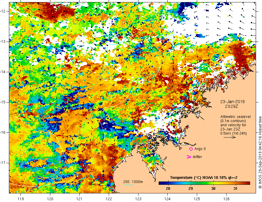262x202 pixels.
Task: Click the 'and velocity for' text
Action: tap(233, 125)
